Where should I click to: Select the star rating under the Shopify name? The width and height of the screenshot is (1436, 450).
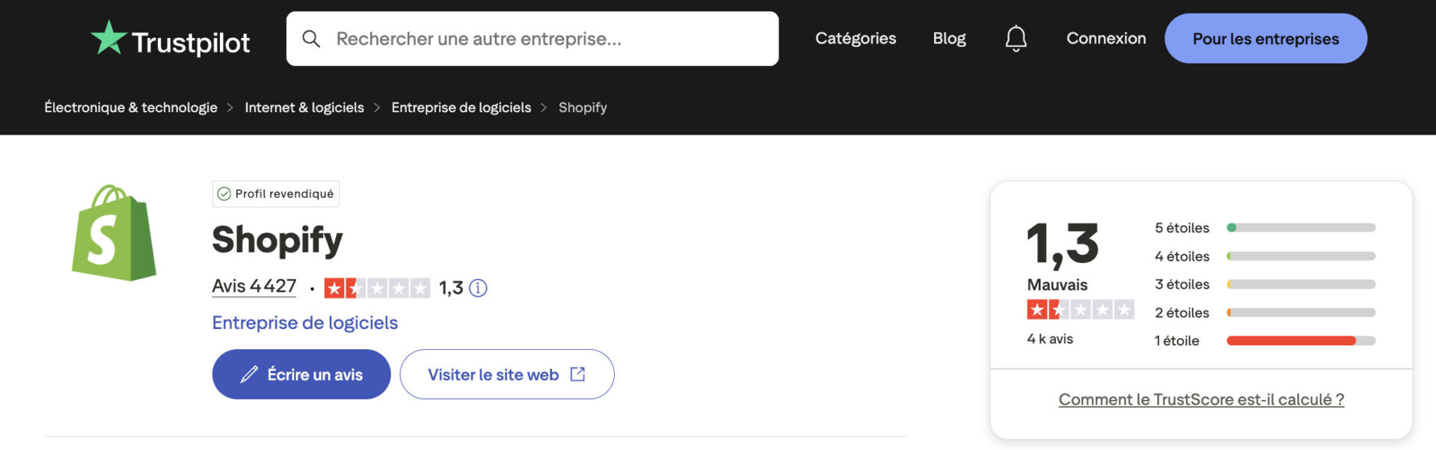coord(376,287)
